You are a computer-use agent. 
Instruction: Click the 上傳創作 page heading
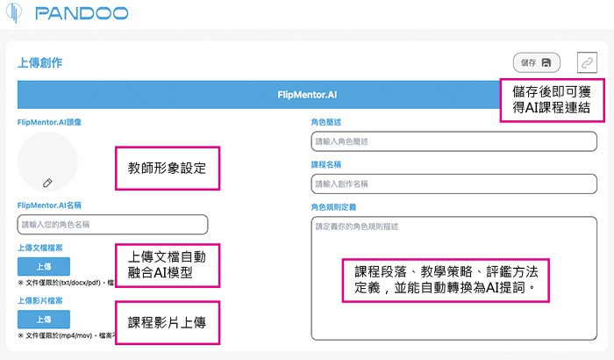tap(40, 63)
